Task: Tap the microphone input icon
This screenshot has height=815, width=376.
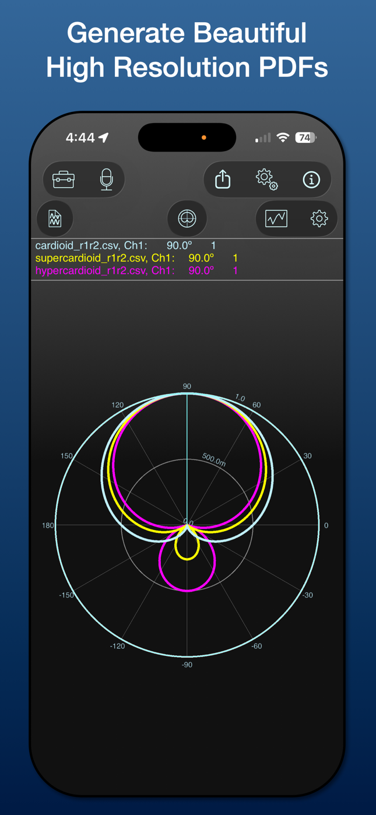Action: tap(106, 179)
